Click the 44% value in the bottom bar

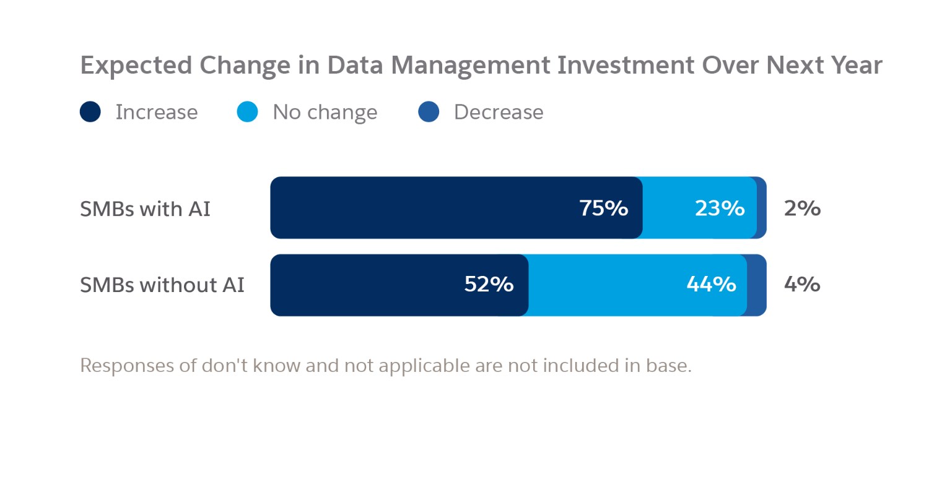tap(711, 285)
